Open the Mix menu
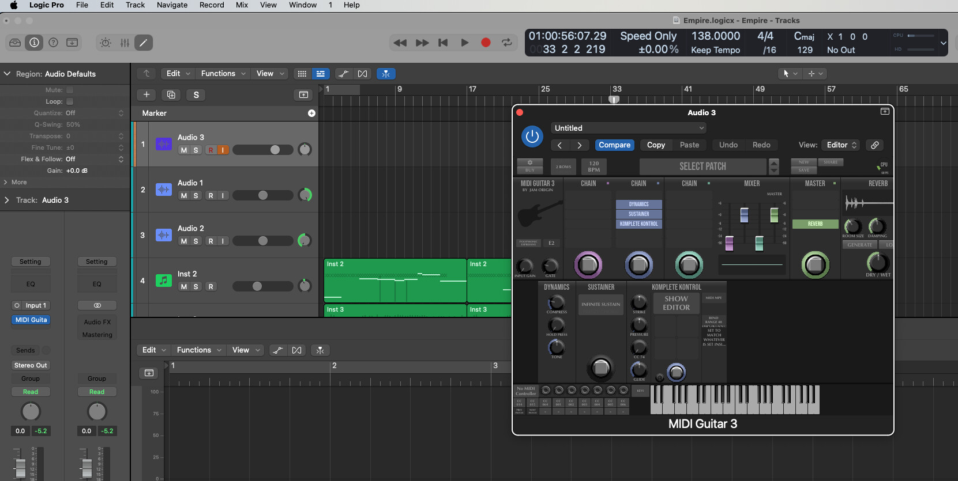Image resolution: width=958 pixels, height=481 pixels. click(x=242, y=5)
